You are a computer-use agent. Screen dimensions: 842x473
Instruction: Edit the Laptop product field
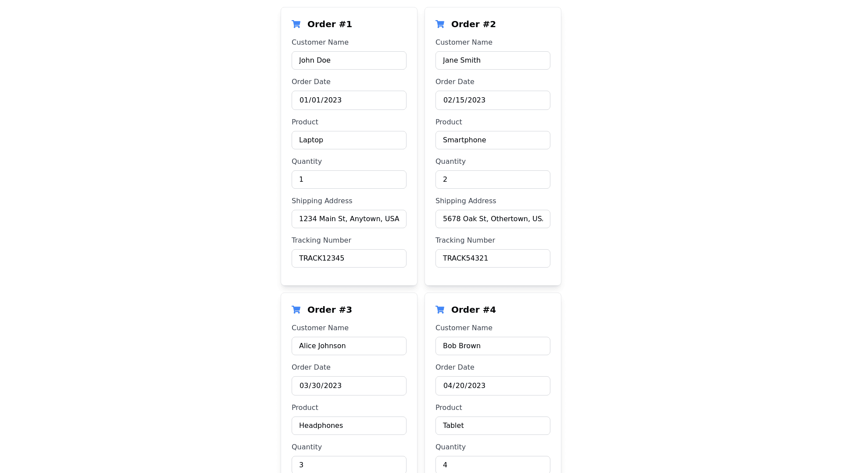pos(349,140)
